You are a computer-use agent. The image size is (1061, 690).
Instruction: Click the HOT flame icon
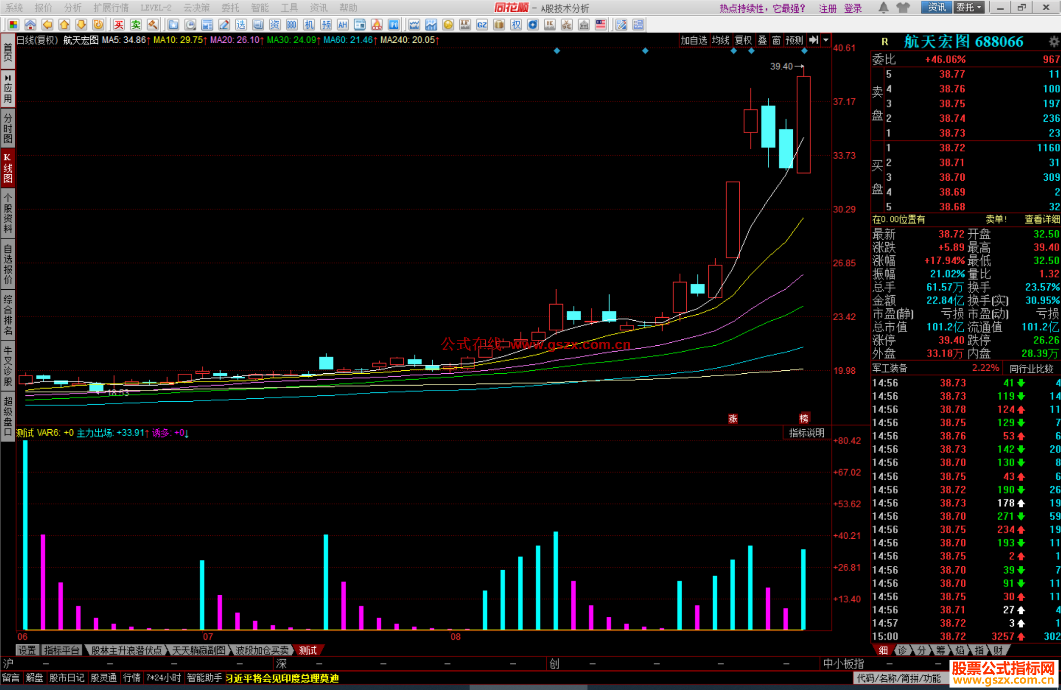tap(377, 25)
